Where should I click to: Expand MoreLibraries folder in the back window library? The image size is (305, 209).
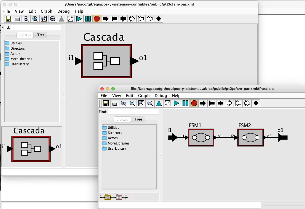(19, 59)
